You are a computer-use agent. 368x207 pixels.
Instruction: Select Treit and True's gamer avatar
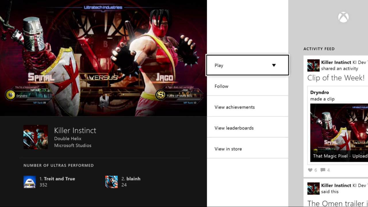30,182
